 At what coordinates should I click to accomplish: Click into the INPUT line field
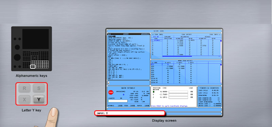coord(130,113)
